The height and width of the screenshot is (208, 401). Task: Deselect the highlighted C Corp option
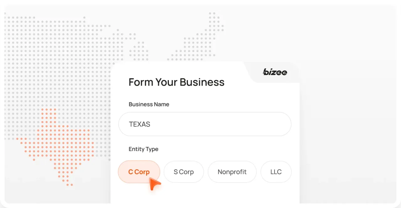139,172
